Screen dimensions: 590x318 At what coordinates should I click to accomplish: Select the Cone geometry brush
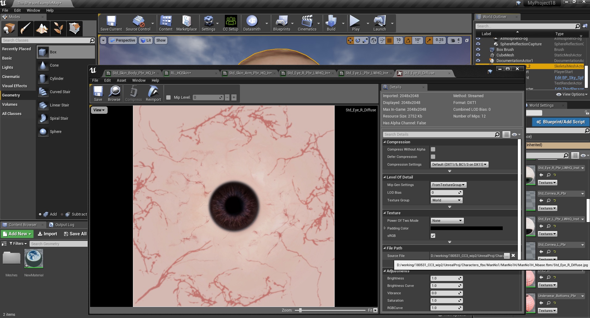coord(66,65)
